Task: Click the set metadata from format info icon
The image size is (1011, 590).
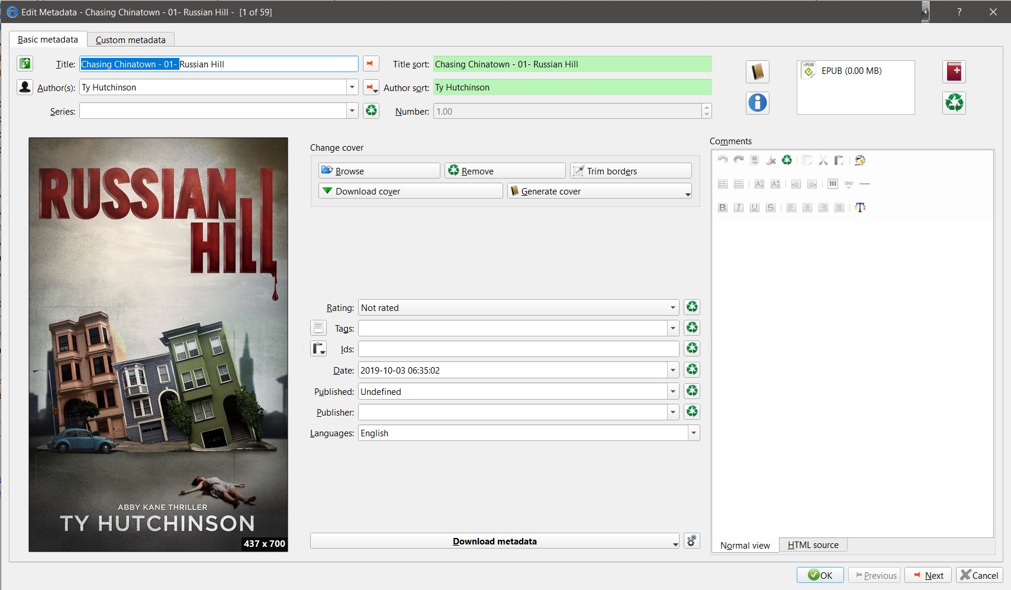Action: (x=758, y=103)
